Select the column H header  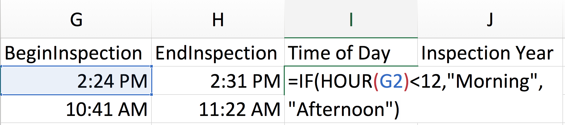tap(218, 19)
